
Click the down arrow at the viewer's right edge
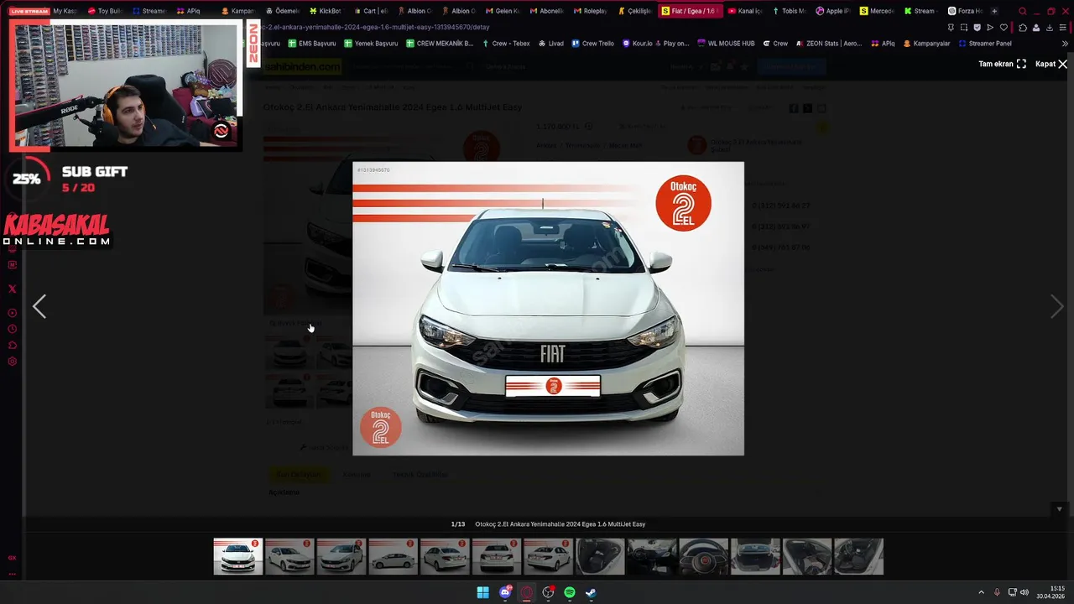[1059, 509]
